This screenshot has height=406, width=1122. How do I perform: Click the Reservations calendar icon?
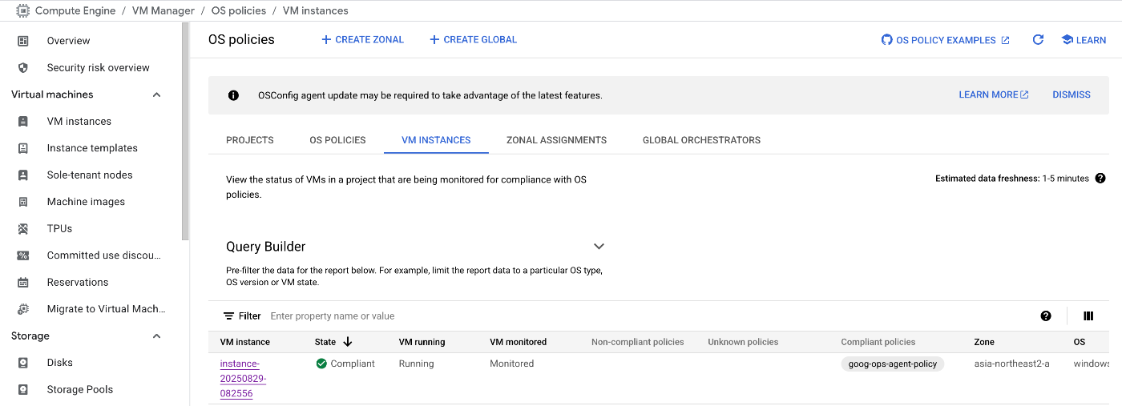23,283
